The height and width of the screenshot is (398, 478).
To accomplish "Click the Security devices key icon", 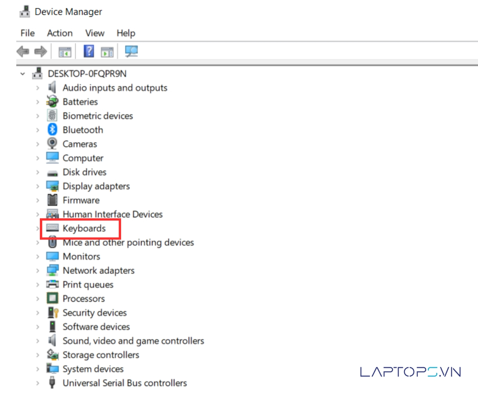I will coord(53,312).
